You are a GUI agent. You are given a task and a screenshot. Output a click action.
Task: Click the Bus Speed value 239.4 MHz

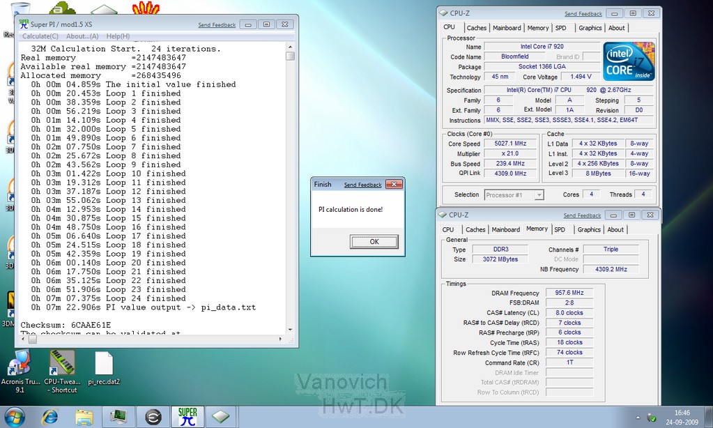click(510, 164)
